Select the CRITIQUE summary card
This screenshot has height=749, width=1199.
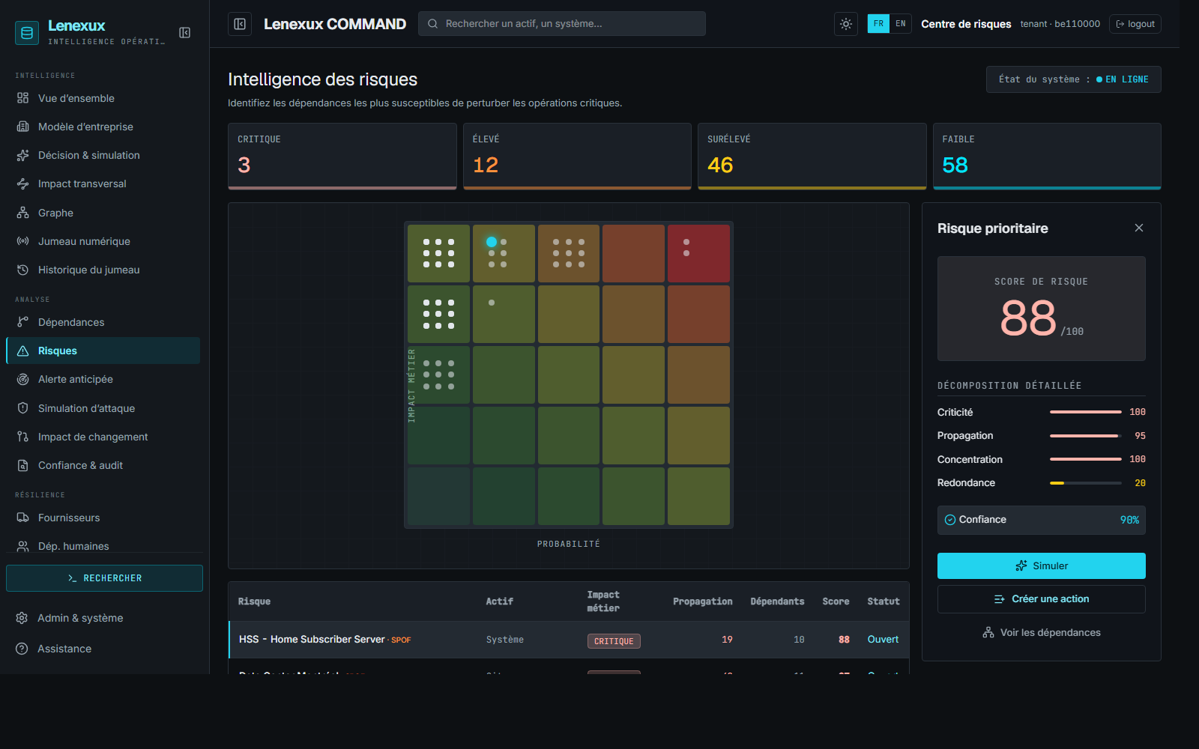342,156
